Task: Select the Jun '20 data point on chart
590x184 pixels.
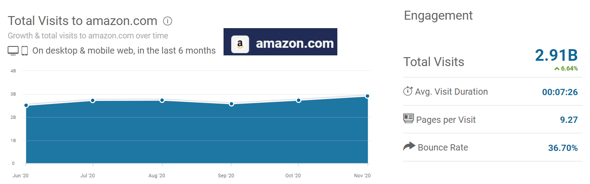Action: [26, 105]
